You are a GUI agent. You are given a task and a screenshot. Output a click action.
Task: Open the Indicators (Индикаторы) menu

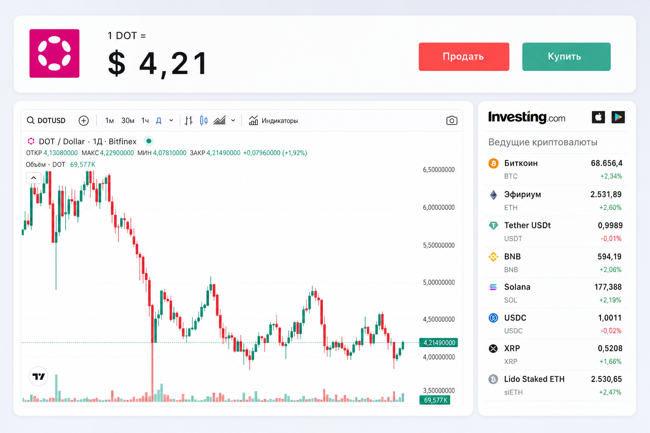click(x=273, y=121)
